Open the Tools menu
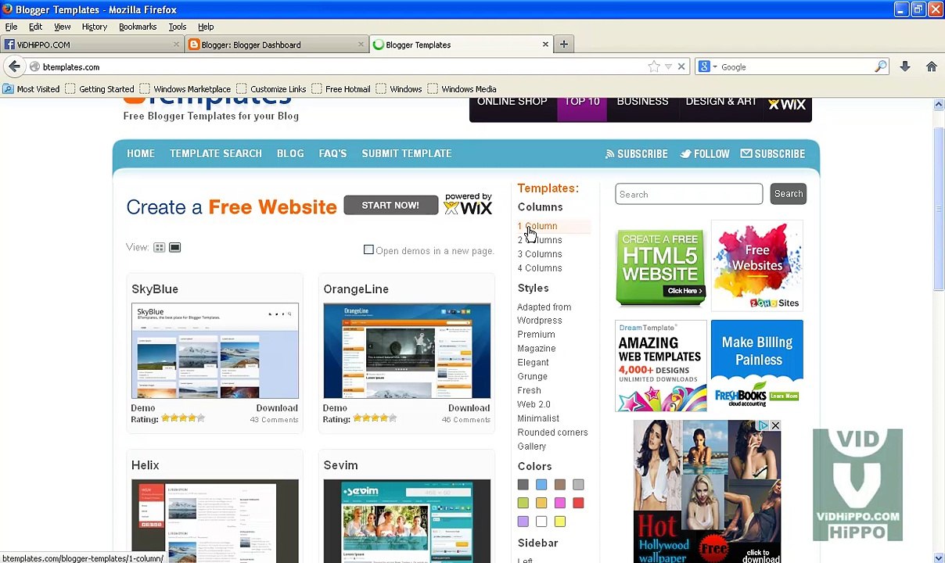The height and width of the screenshot is (563, 945). tap(178, 27)
